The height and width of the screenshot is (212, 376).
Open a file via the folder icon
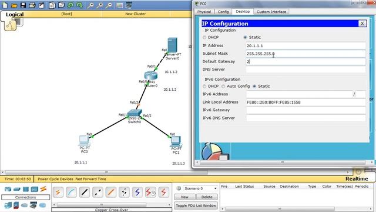point(14,5)
